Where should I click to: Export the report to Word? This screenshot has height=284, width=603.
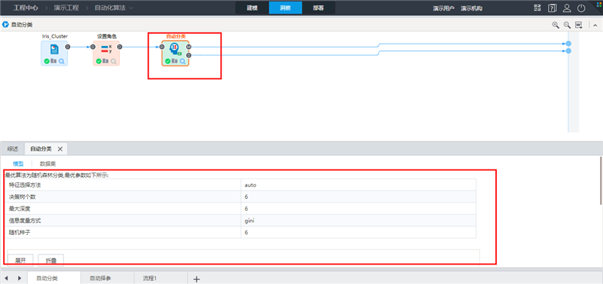point(579,25)
